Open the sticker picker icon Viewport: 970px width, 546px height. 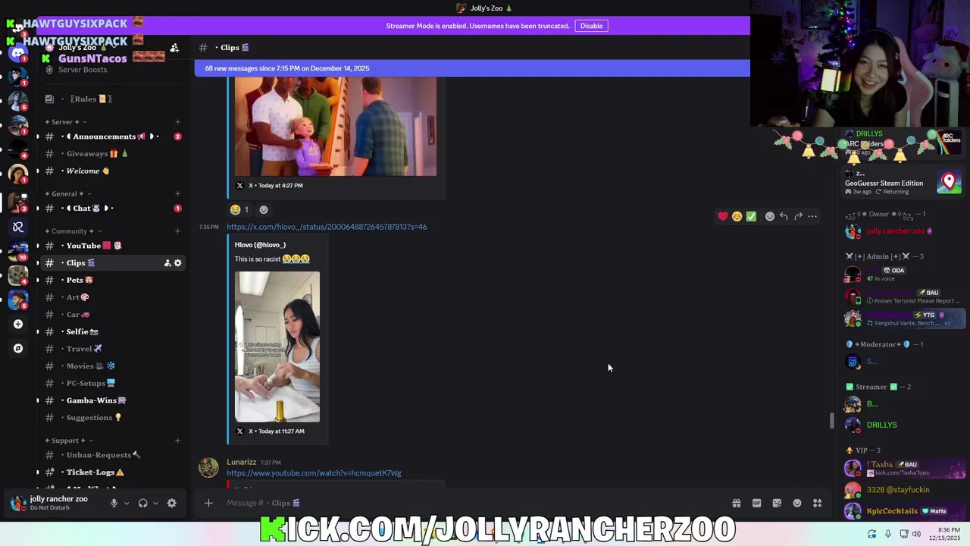pos(777,503)
